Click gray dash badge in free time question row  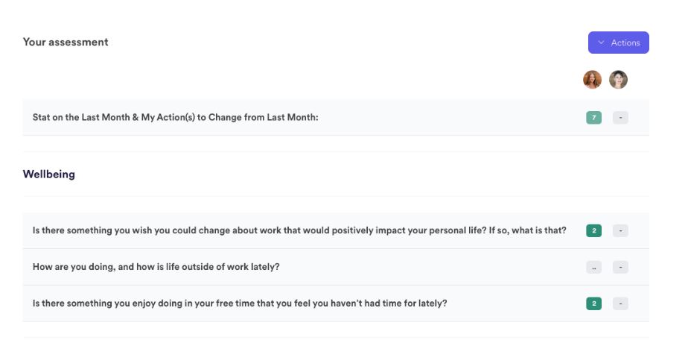tap(620, 303)
